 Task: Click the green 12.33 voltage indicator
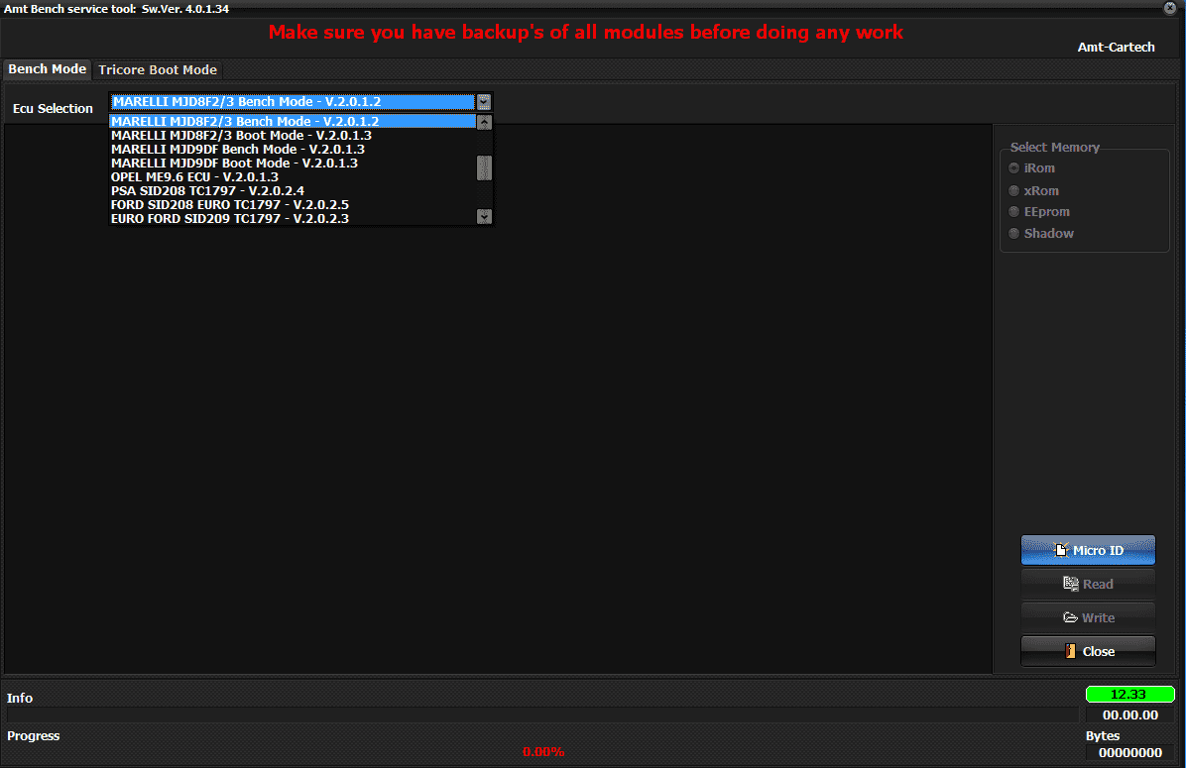(1129, 695)
